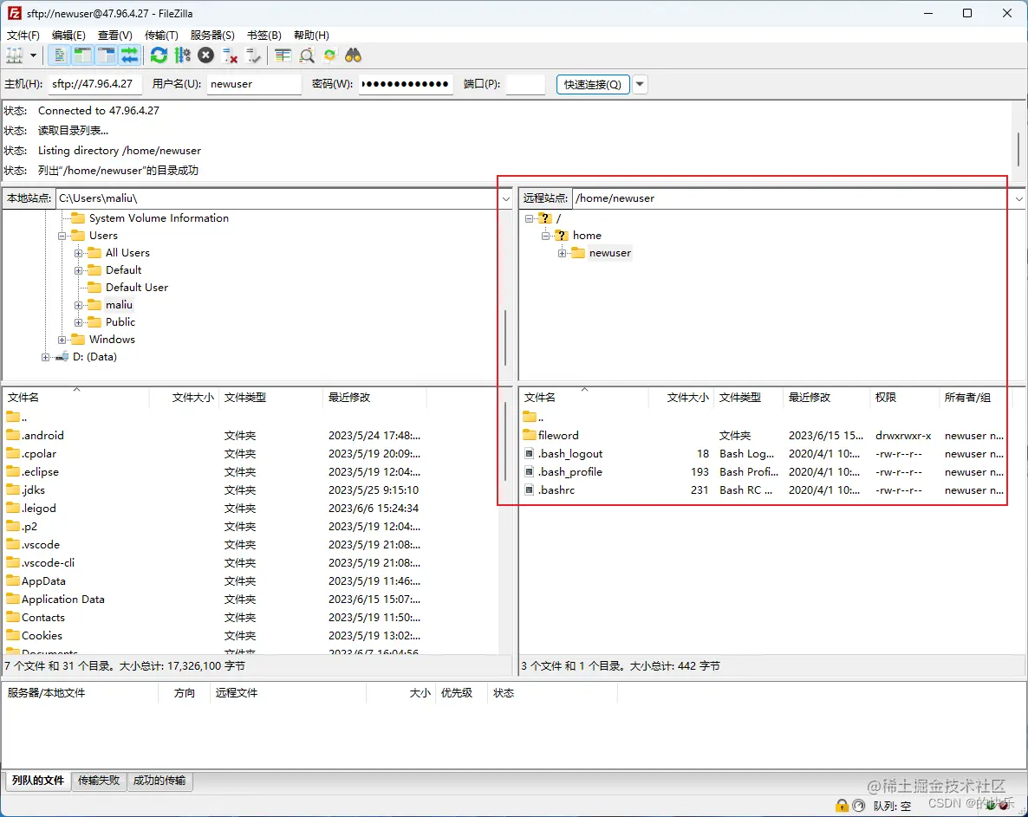This screenshot has height=817, width=1028.
Task: Sort remote files by 所有者/组 column
Action: [x=975, y=398]
